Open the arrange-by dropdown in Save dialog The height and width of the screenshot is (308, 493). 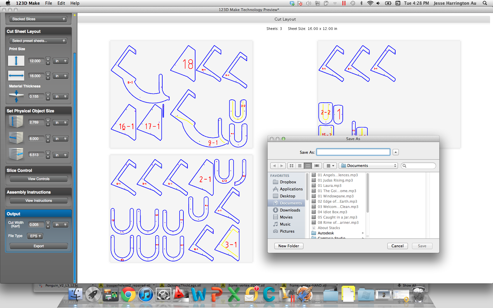pyautogui.click(x=330, y=166)
